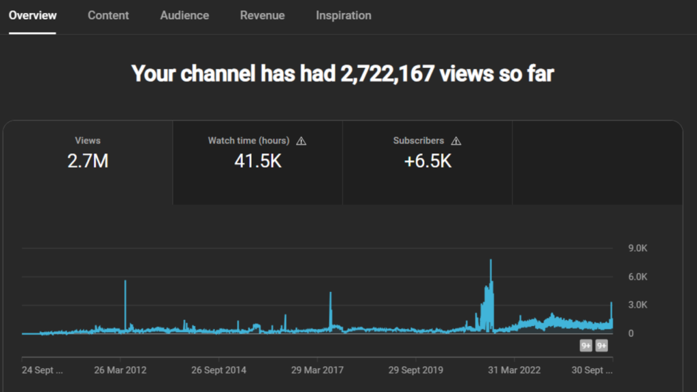Click the warning icon beside Subscribers
The height and width of the screenshot is (392, 697).
(456, 141)
